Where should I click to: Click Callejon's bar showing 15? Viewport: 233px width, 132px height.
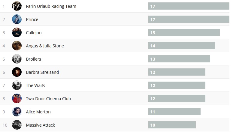click(x=184, y=32)
